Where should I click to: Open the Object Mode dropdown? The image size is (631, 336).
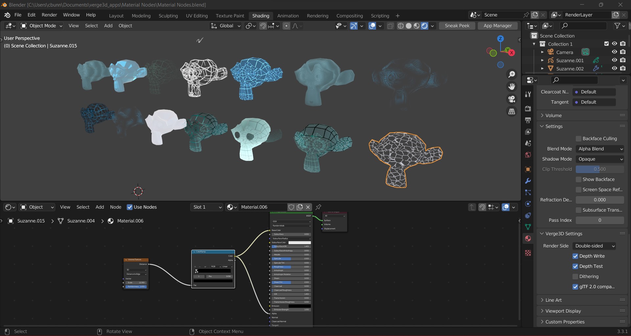pyautogui.click(x=41, y=26)
